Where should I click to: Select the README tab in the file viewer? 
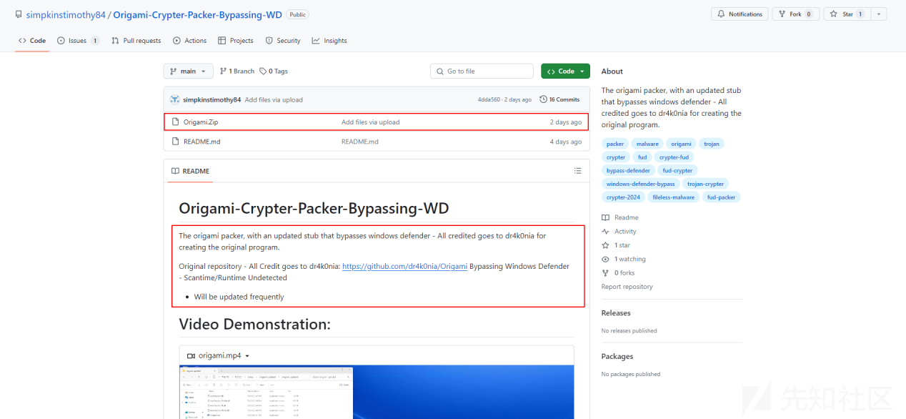pos(190,171)
